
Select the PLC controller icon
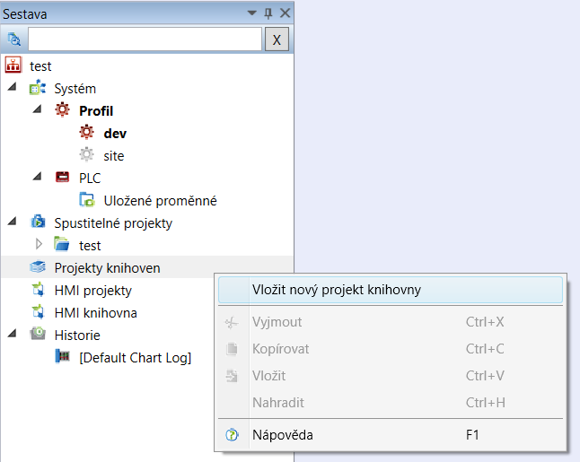click(62, 177)
